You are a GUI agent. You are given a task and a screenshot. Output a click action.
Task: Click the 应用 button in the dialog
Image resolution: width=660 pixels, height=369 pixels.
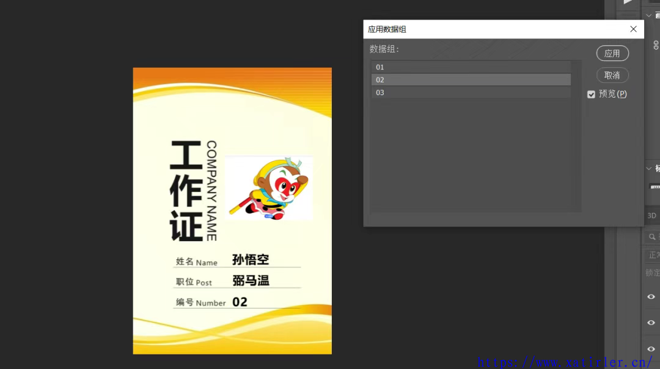tap(612, 54)
